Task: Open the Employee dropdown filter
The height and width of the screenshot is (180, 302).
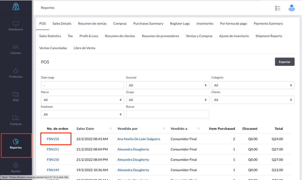Action: [82, 114]
